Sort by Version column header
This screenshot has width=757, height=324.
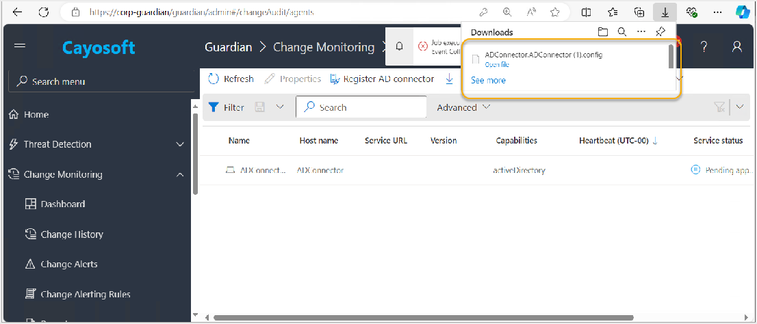[444, 141]
